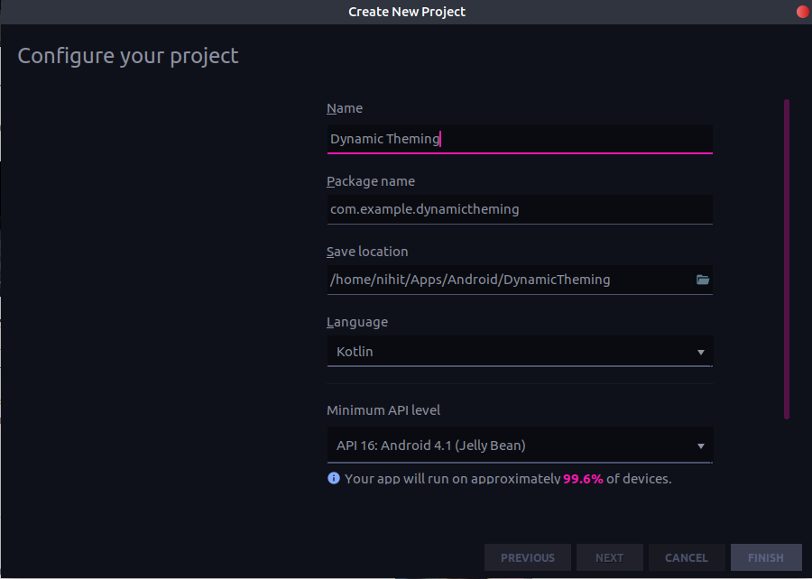Click the Create New Project title bar
Screen dimensions: 812x579
click(x=406, y=12)
